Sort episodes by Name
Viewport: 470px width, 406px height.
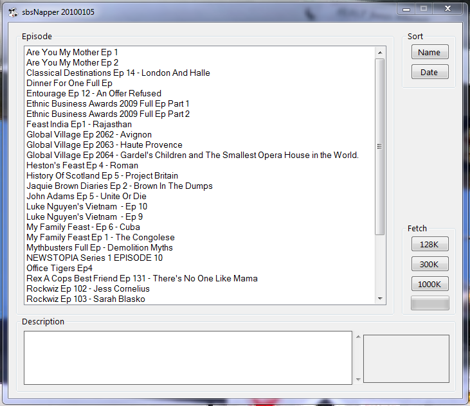pyautogui.click(x=430, y=52)
